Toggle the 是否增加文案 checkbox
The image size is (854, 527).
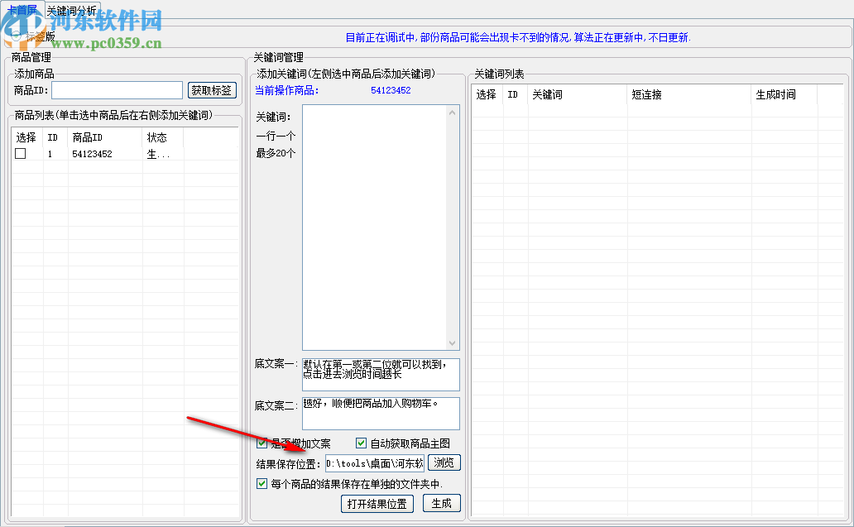pyautogui.click(x=262, y=443)
